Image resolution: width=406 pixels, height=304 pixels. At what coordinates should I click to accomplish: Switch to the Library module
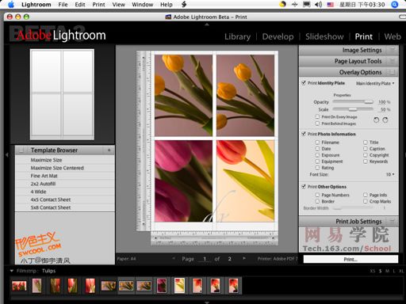[237, 36]
